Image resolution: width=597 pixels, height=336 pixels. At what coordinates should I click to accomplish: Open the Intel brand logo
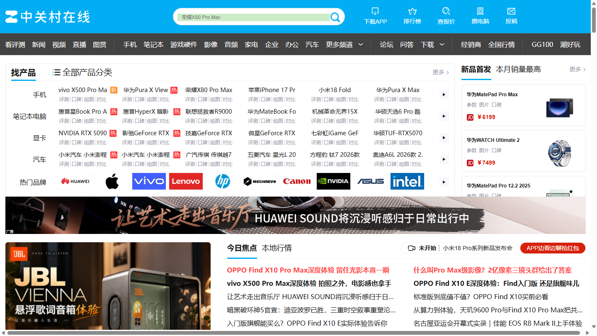click(407, 181)
